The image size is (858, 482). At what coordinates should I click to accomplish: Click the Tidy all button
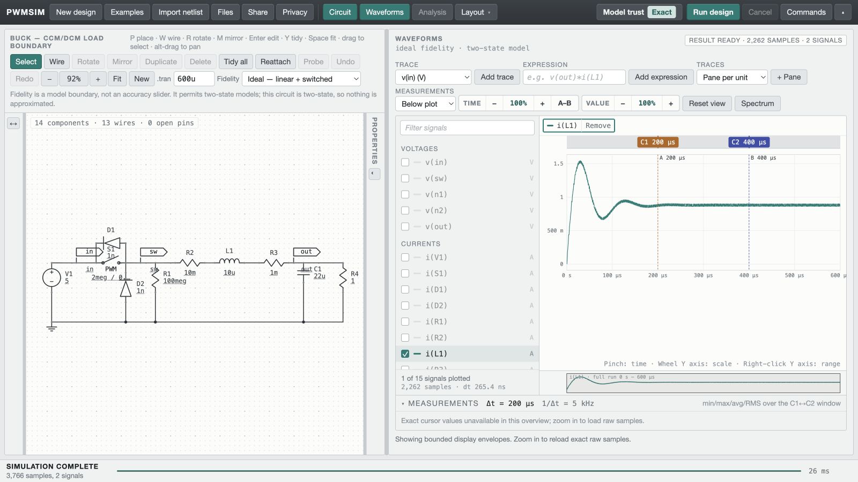pos(236,62)
